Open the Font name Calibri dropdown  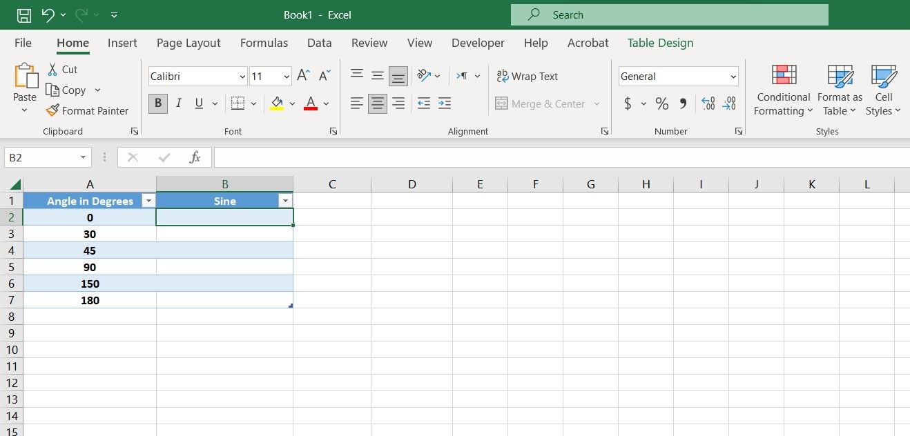point(242,77)
